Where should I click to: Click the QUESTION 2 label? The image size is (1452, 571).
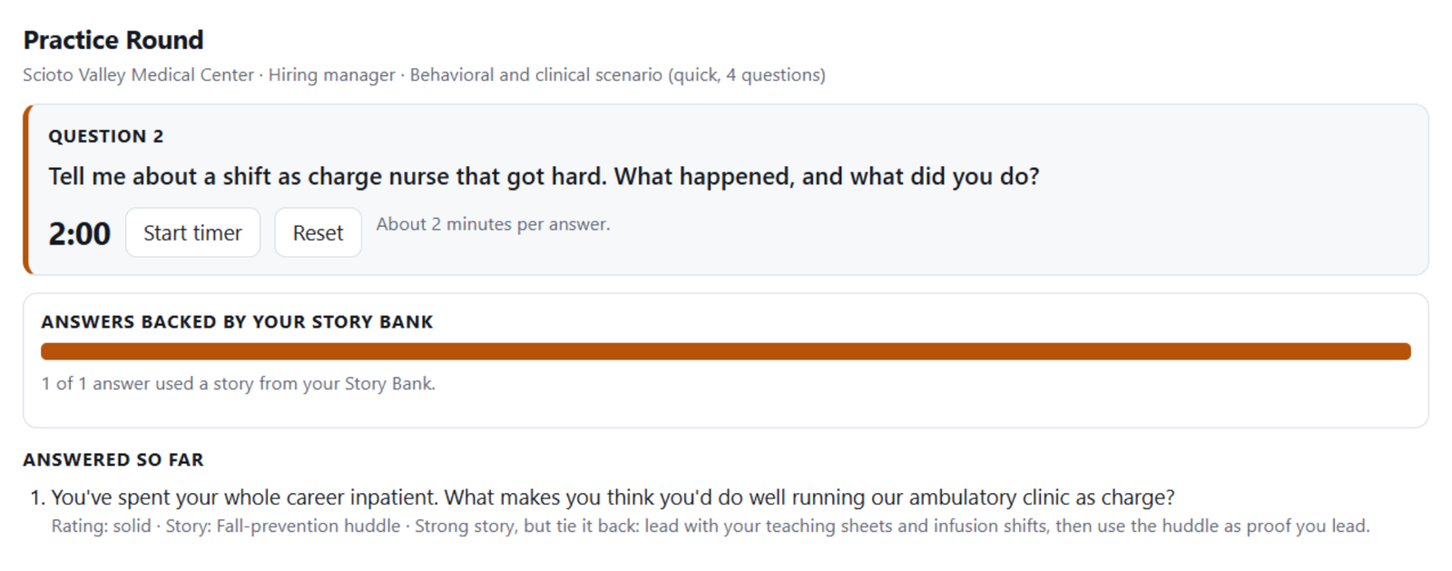(106, 136)
